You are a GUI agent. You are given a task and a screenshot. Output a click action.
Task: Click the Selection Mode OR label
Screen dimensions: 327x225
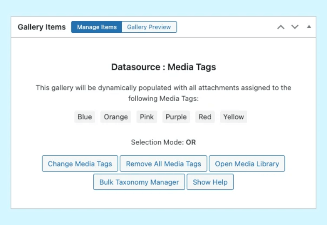coord(163,142)
